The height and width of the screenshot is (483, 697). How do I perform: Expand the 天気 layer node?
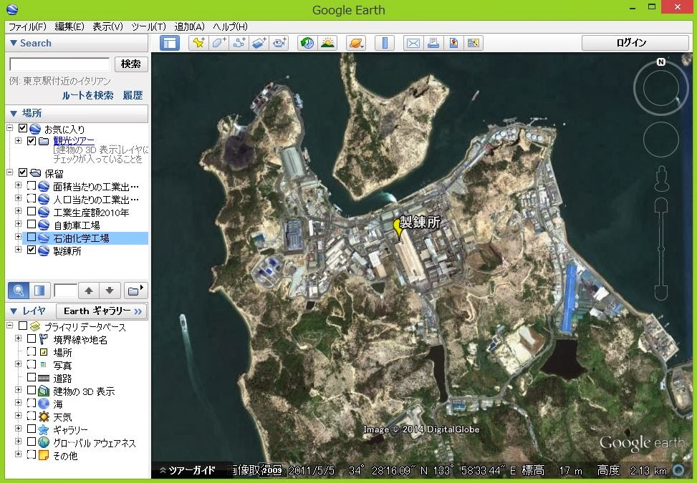coord(18,416)
